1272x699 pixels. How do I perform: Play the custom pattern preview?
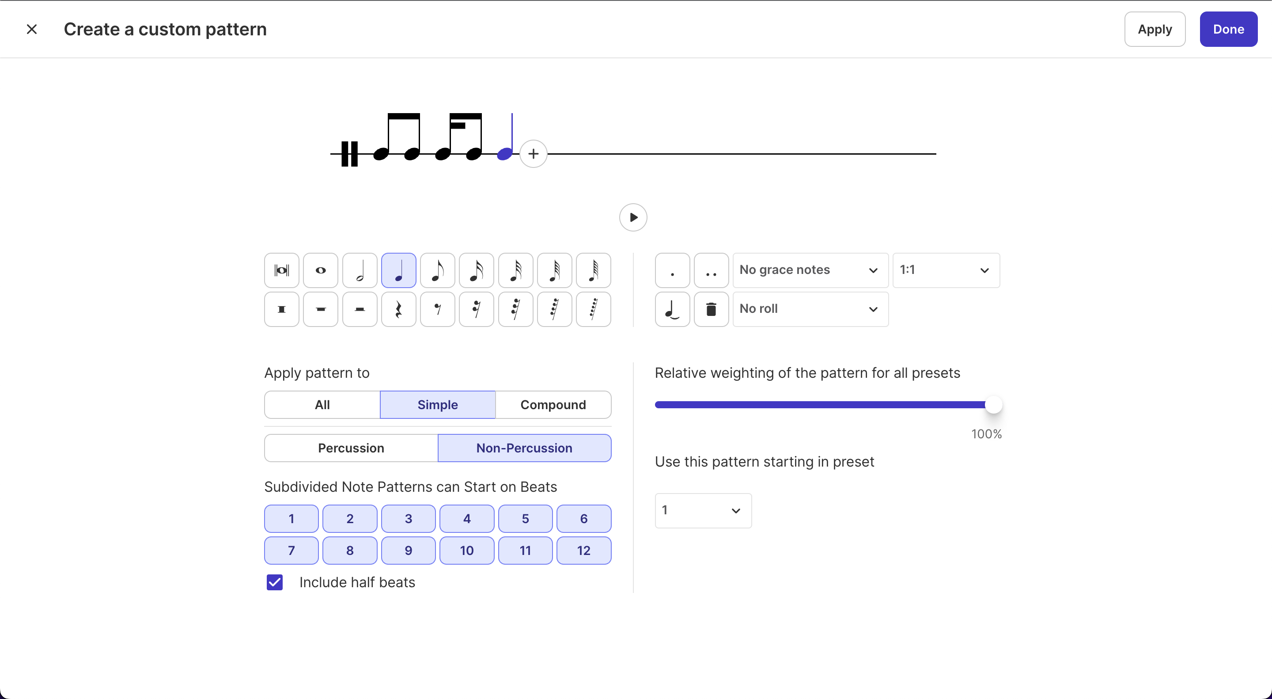633,217
